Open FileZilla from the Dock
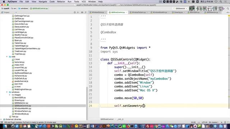This screenshot has height=129, width=230. [148, 126]
